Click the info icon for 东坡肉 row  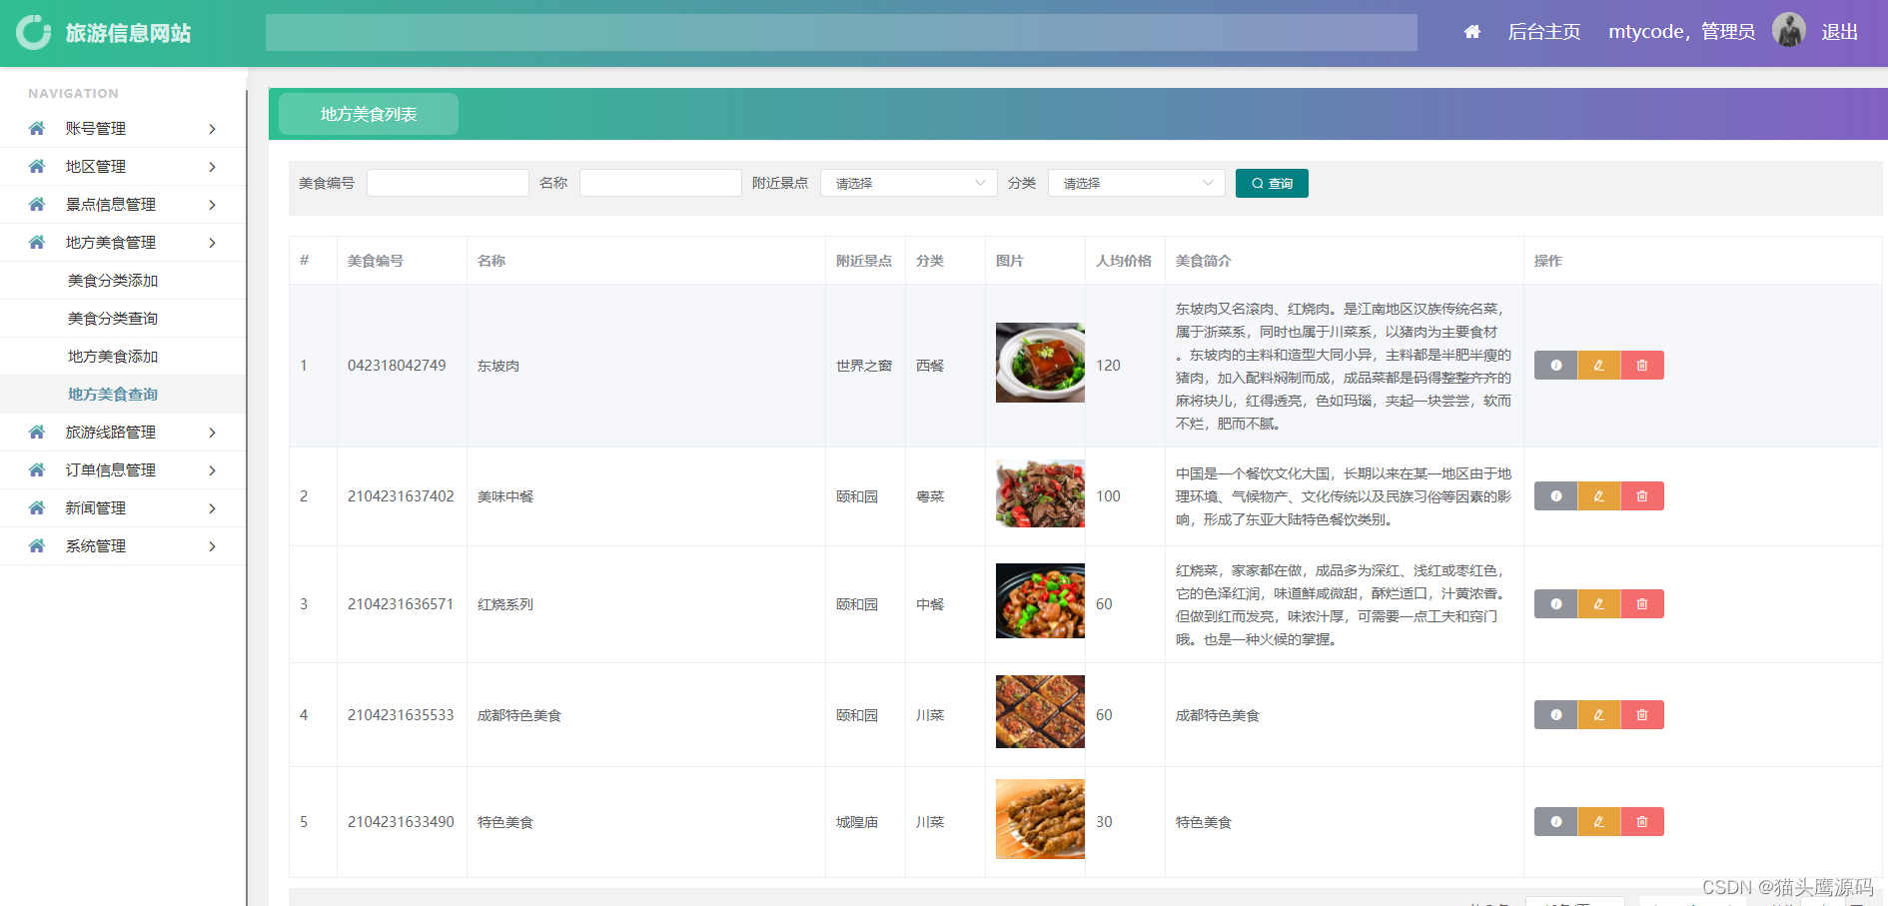click(x=1554, y=365)
